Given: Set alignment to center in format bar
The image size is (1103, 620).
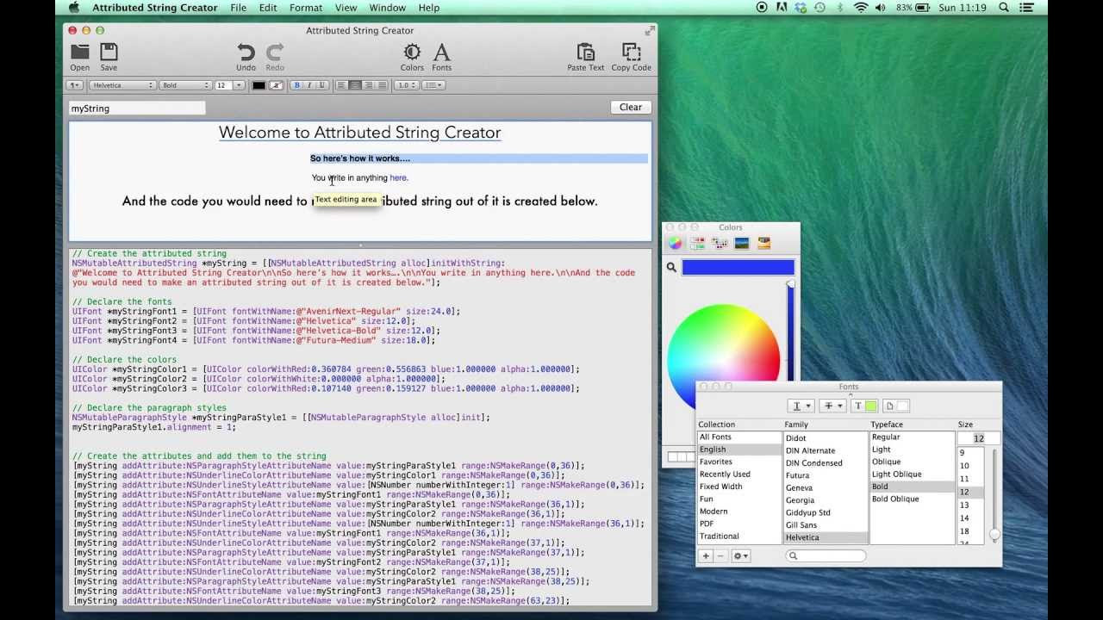Looking at the screenshot, I should pos(354,85).
